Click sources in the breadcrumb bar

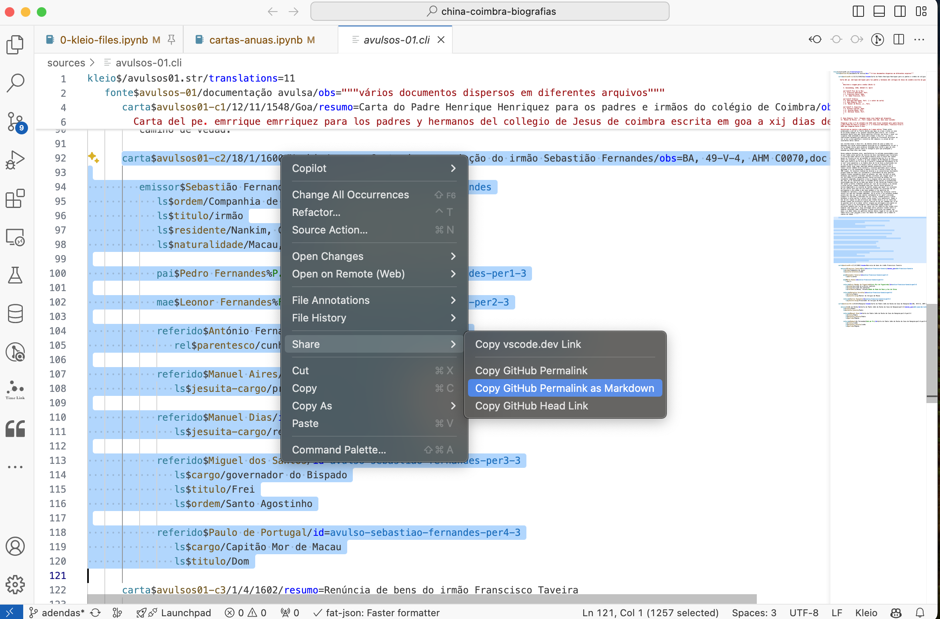[66, 63]
